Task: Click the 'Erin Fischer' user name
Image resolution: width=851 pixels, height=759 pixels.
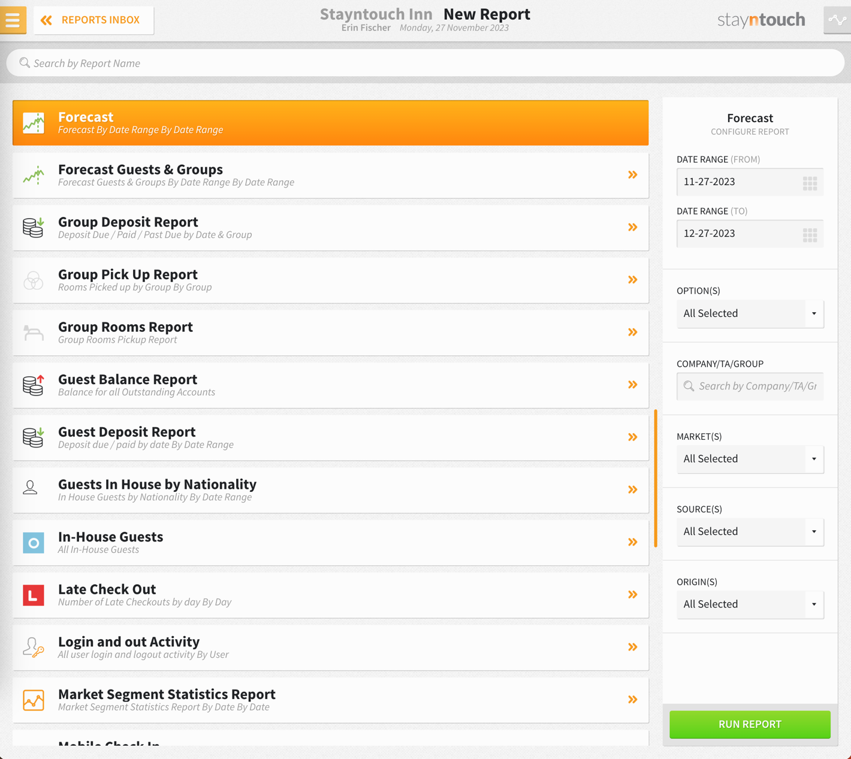Action: click(x=366, y=28)
